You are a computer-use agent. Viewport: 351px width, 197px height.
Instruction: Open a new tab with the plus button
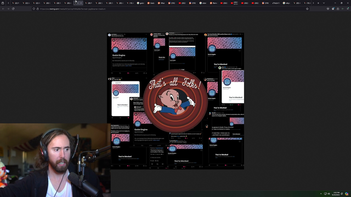(318, 3)
